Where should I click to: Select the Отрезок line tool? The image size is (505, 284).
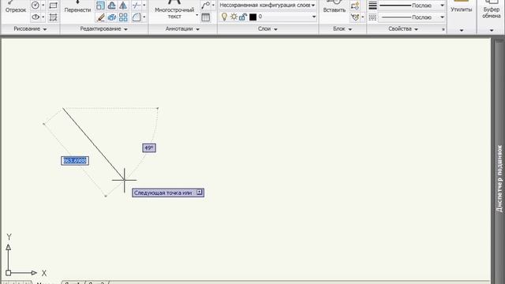(16, 7)
